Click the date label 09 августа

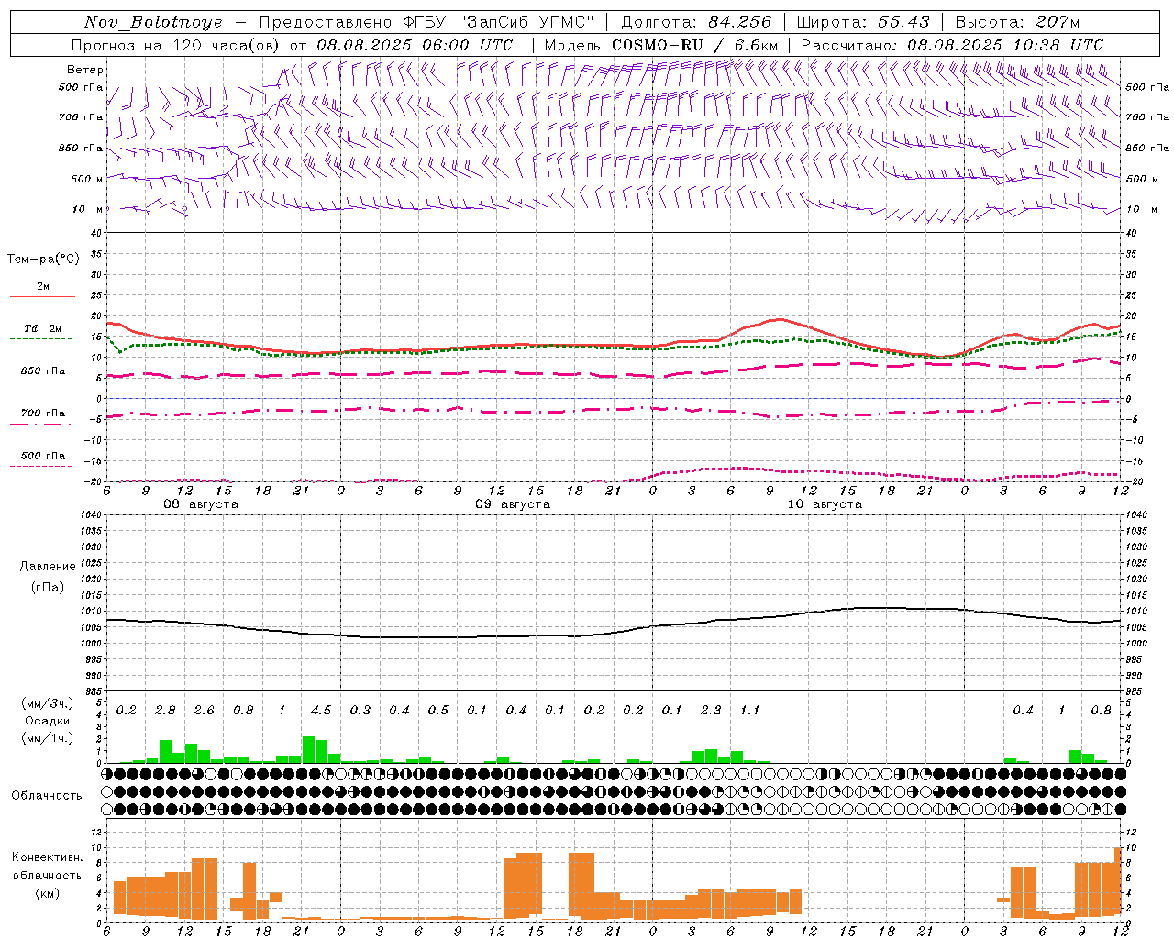pyautogui.click(x=513, y=504)
